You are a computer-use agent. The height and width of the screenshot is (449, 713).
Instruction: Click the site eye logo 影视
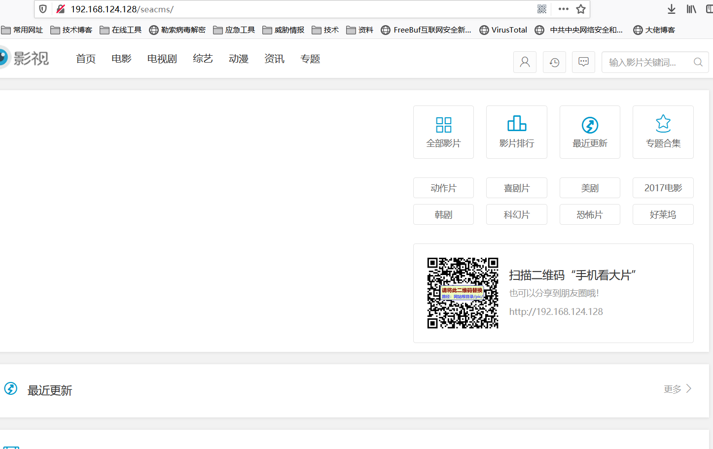point(24,58)
